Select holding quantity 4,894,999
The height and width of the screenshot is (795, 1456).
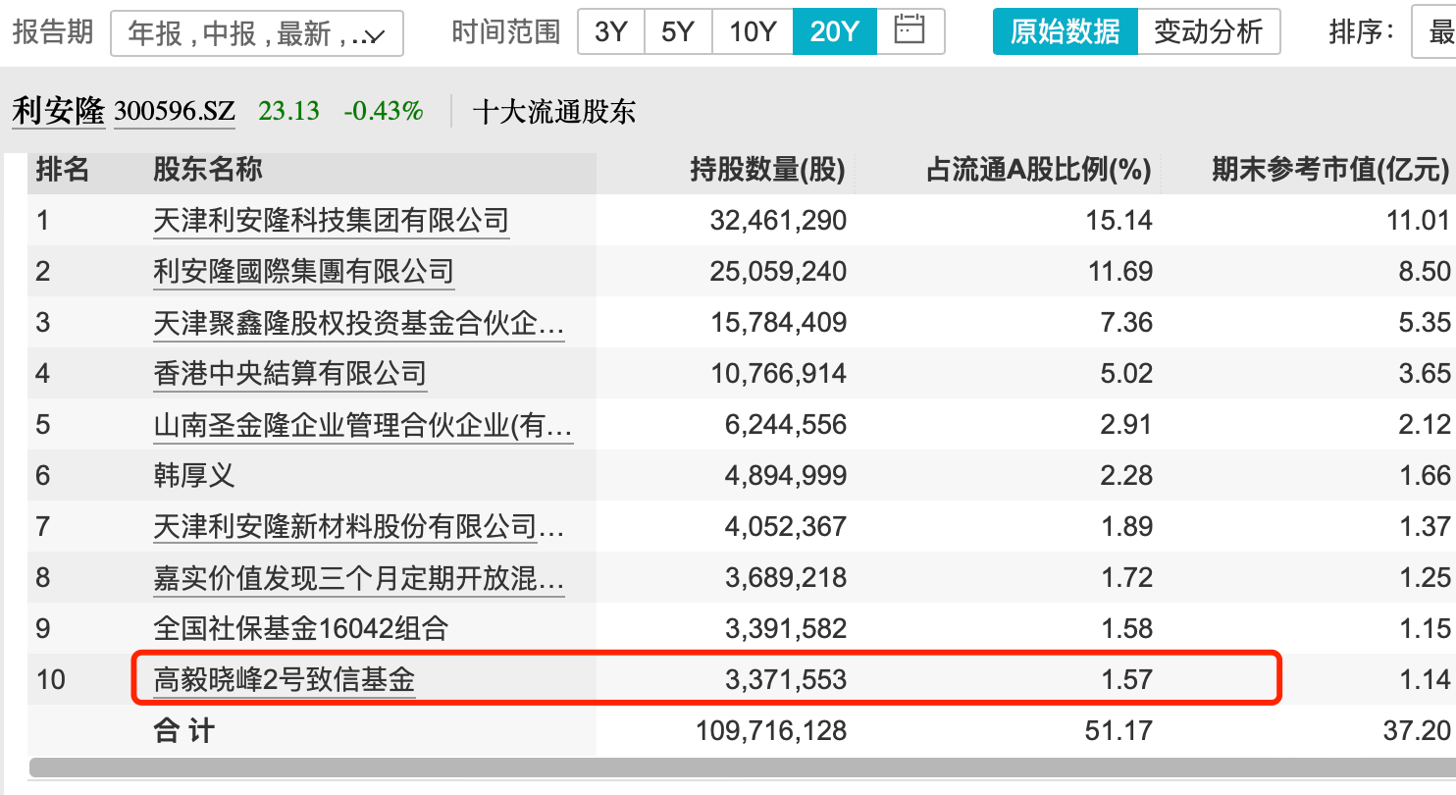[786, 475]
